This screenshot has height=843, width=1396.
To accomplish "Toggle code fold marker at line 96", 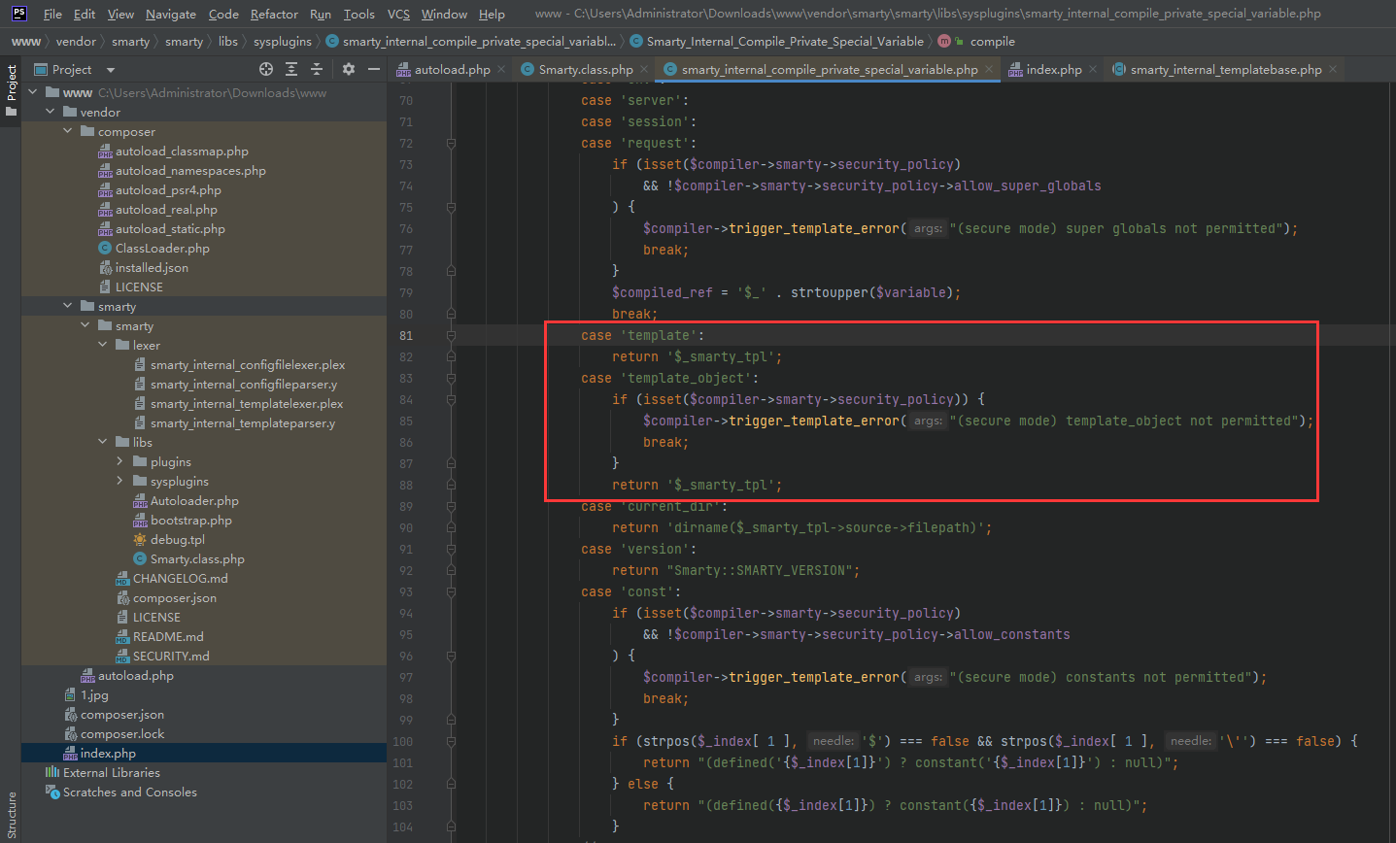I will (x=451, y=656).
